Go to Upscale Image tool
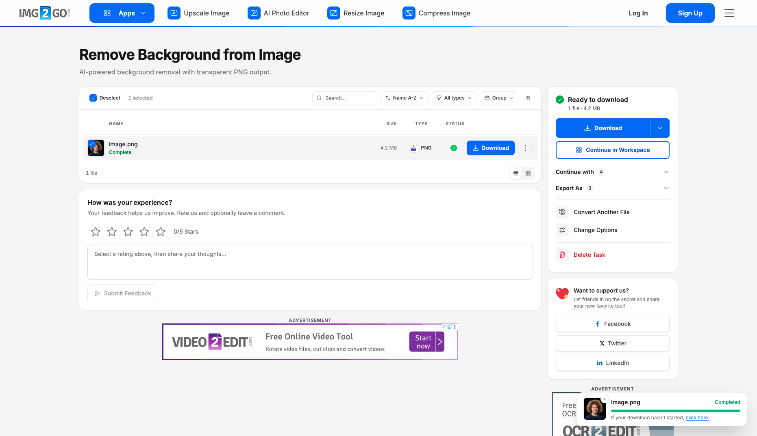This screenshot has height=436, width=757. point(198,13)
